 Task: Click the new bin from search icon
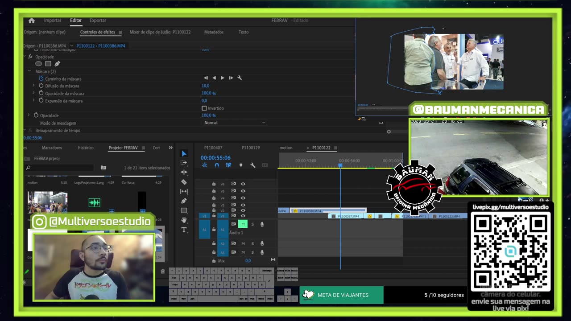pos(103,168)
